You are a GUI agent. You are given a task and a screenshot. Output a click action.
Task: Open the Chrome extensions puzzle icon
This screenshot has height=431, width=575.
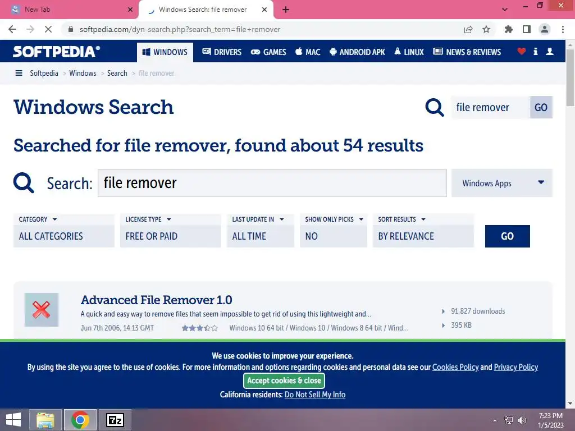pyautogui.click(x=509, y=29)
